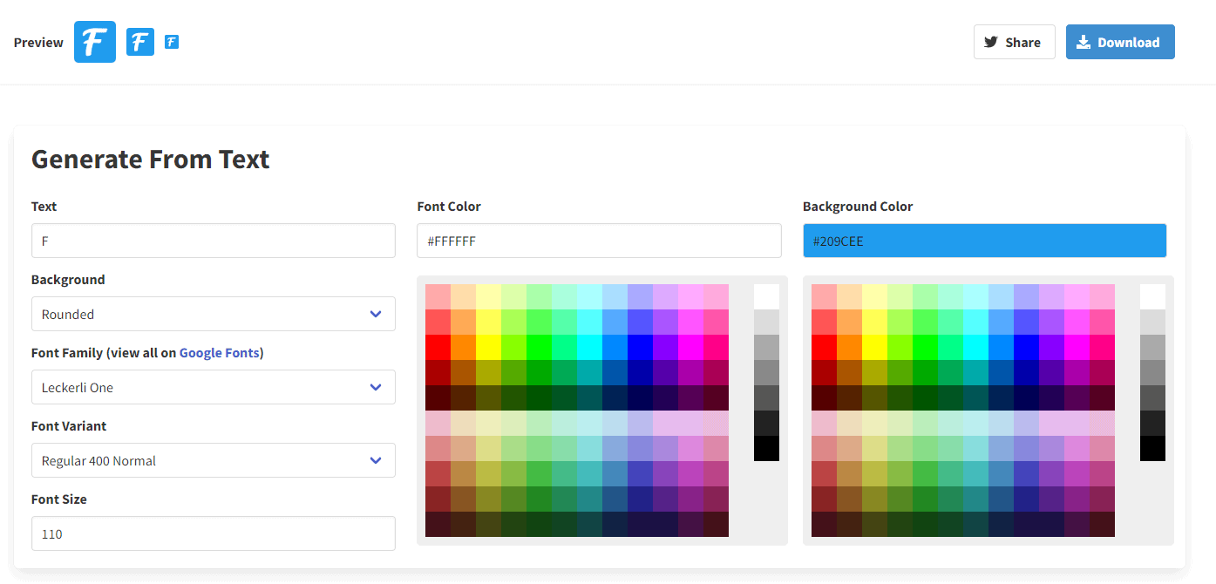Open the Background shape dropdown showing Rounded
The width and height of the screenshot is (1216, 584).
coord(213,314)
